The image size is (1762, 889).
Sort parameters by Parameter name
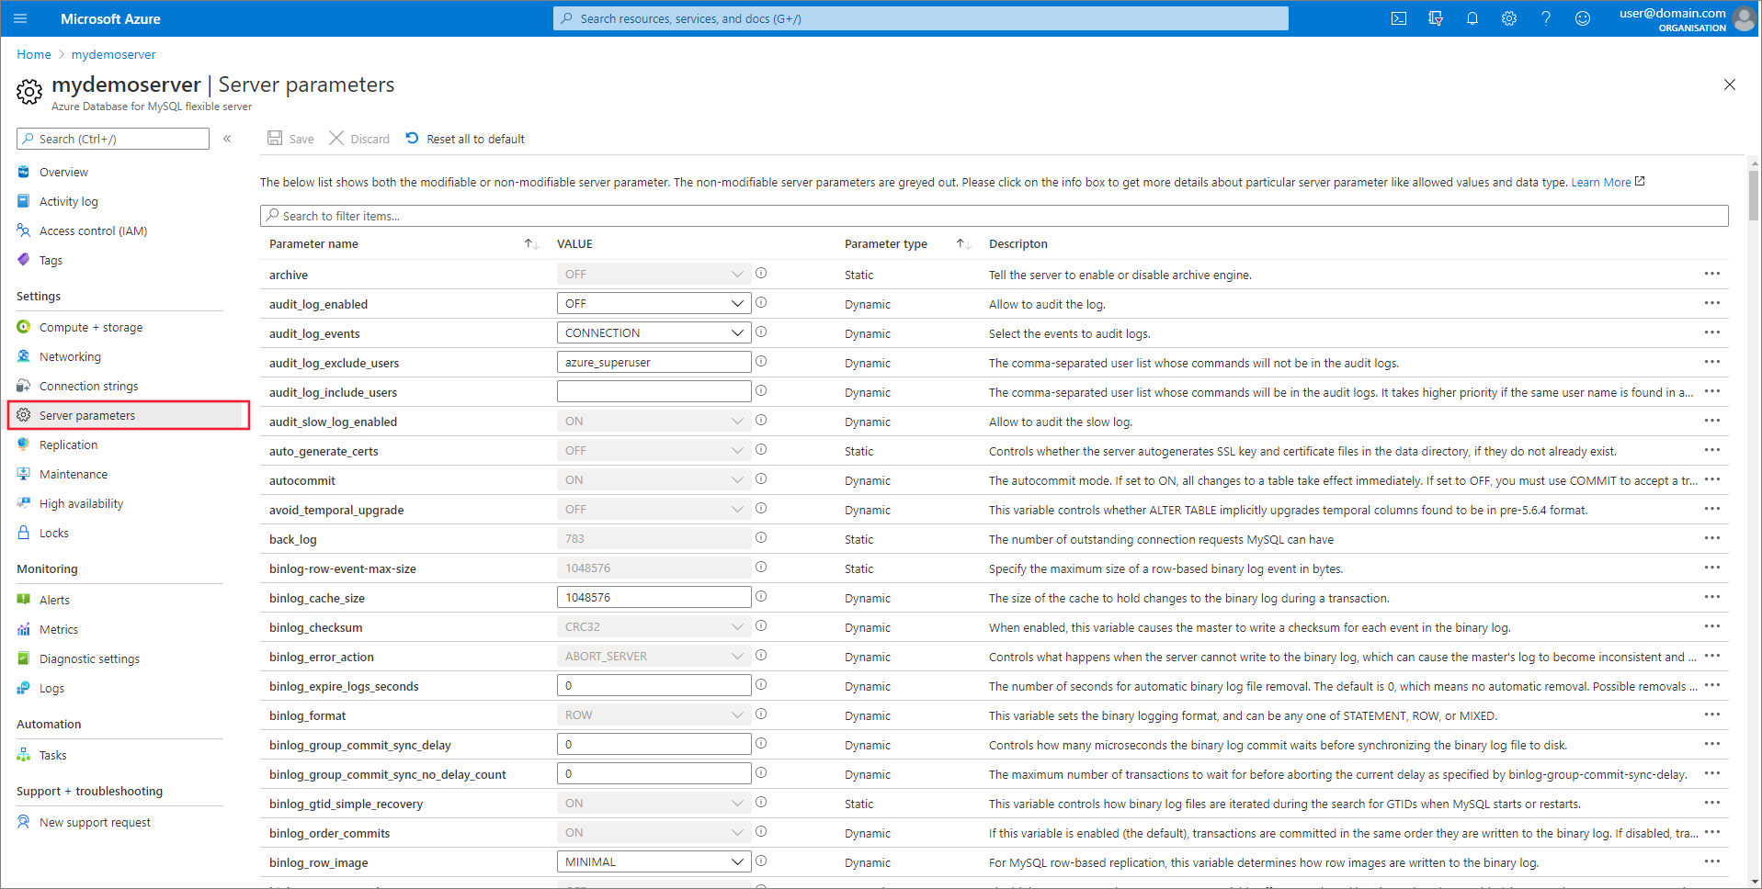tap(313, 243)
